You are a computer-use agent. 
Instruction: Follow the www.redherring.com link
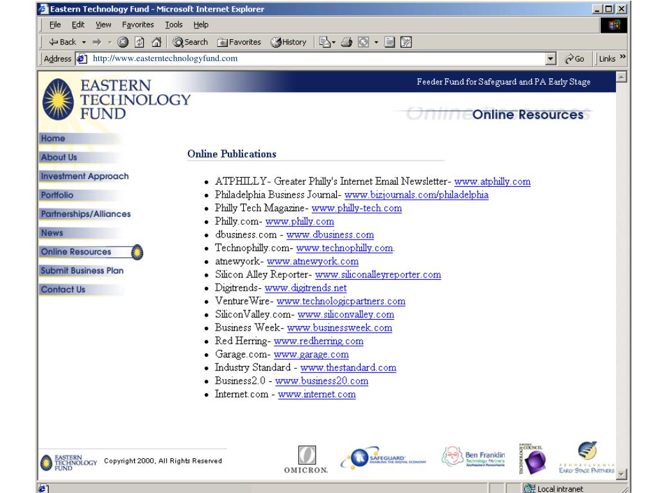(x=318, y=342)
